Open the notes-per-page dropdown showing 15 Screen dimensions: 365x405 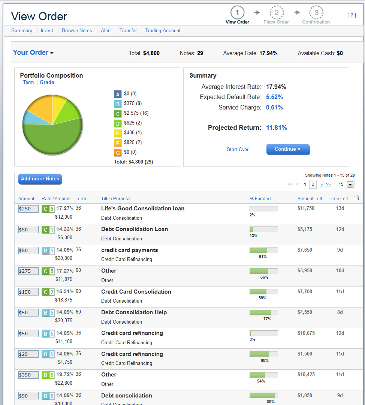click(x=345, y=184)
